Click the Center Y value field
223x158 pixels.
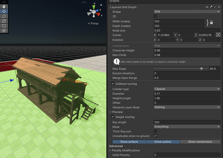[x=186, y=35]
